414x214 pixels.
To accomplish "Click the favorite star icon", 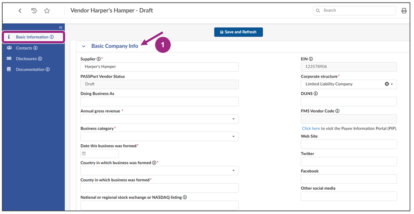I will click(x=47, y=11).
